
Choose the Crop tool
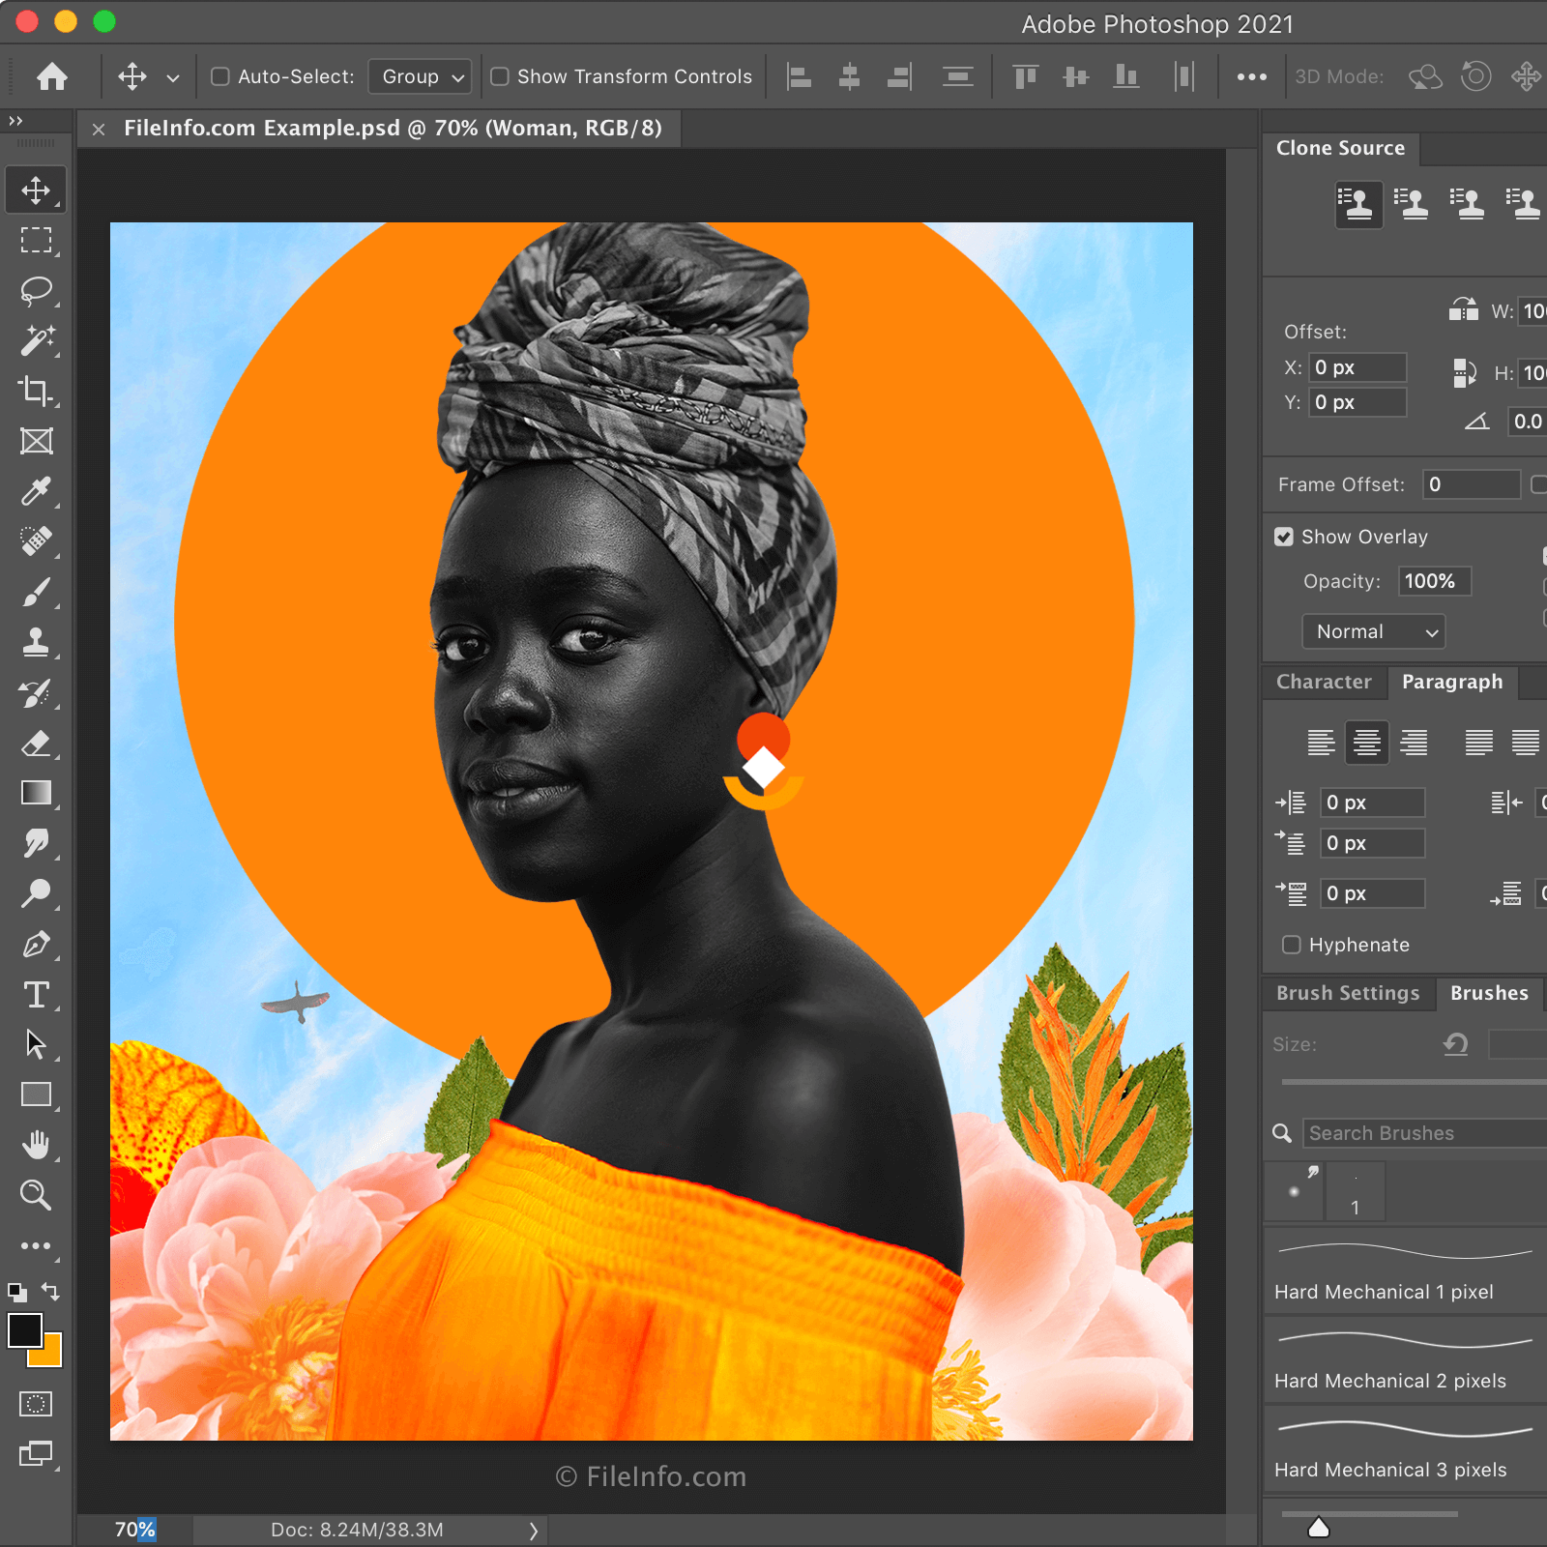[x=36, y=391]
